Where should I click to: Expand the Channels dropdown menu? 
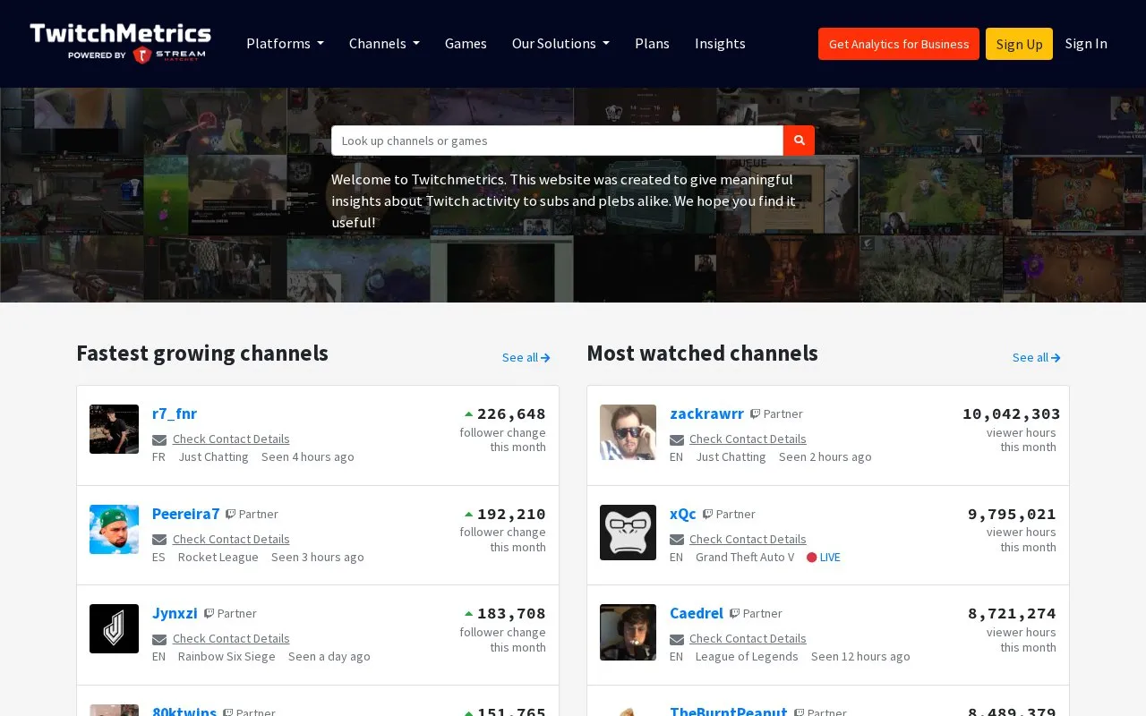point(384,43)
